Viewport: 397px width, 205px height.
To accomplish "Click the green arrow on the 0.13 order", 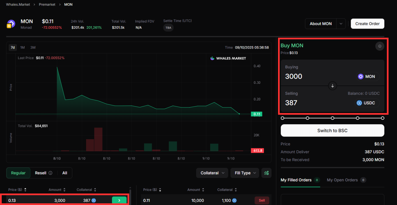I will [119, 201].
